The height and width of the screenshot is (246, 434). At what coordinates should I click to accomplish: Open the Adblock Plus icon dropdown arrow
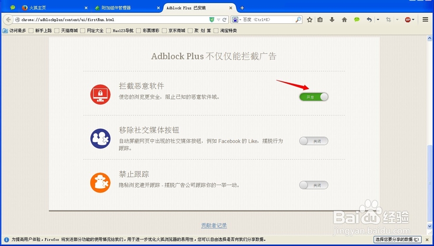click(413, 20)
